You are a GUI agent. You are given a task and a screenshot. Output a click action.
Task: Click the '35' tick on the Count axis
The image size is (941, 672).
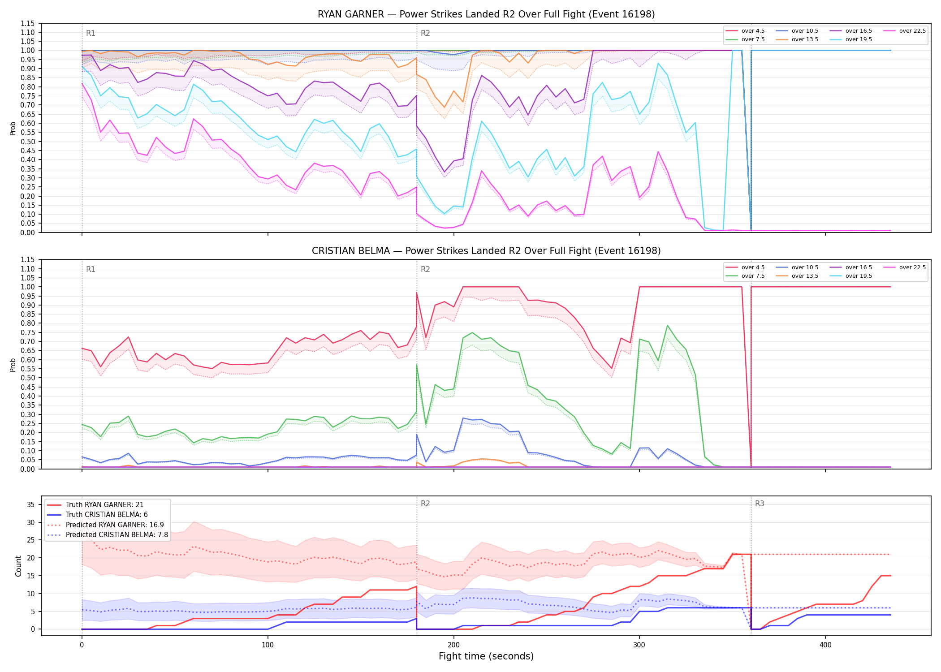pos(30,505)
